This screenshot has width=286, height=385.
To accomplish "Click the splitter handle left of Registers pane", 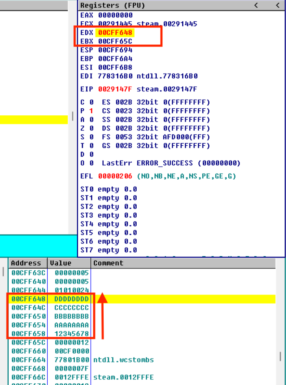I will pyautogui.click(x=72, y=117).
